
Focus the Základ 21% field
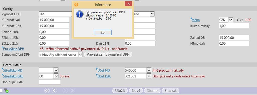[x=54, y=44]
